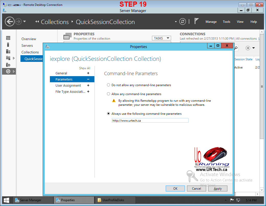Click the Refresh icon in header
The height and width of the screenshot is (206, 266).
pos(182,21)
